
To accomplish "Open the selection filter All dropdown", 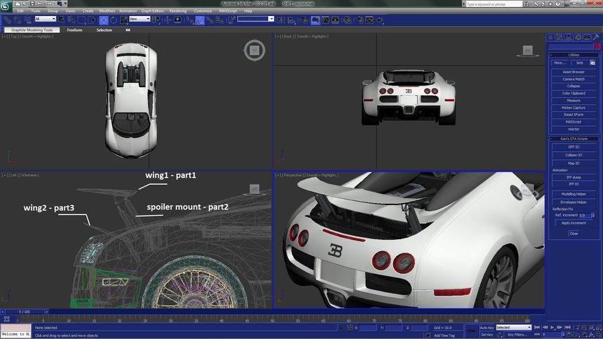I will point(46,19).
